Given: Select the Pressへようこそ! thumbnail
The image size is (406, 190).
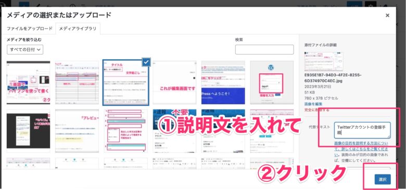Looking at the screenshot, I should [223, 83].
